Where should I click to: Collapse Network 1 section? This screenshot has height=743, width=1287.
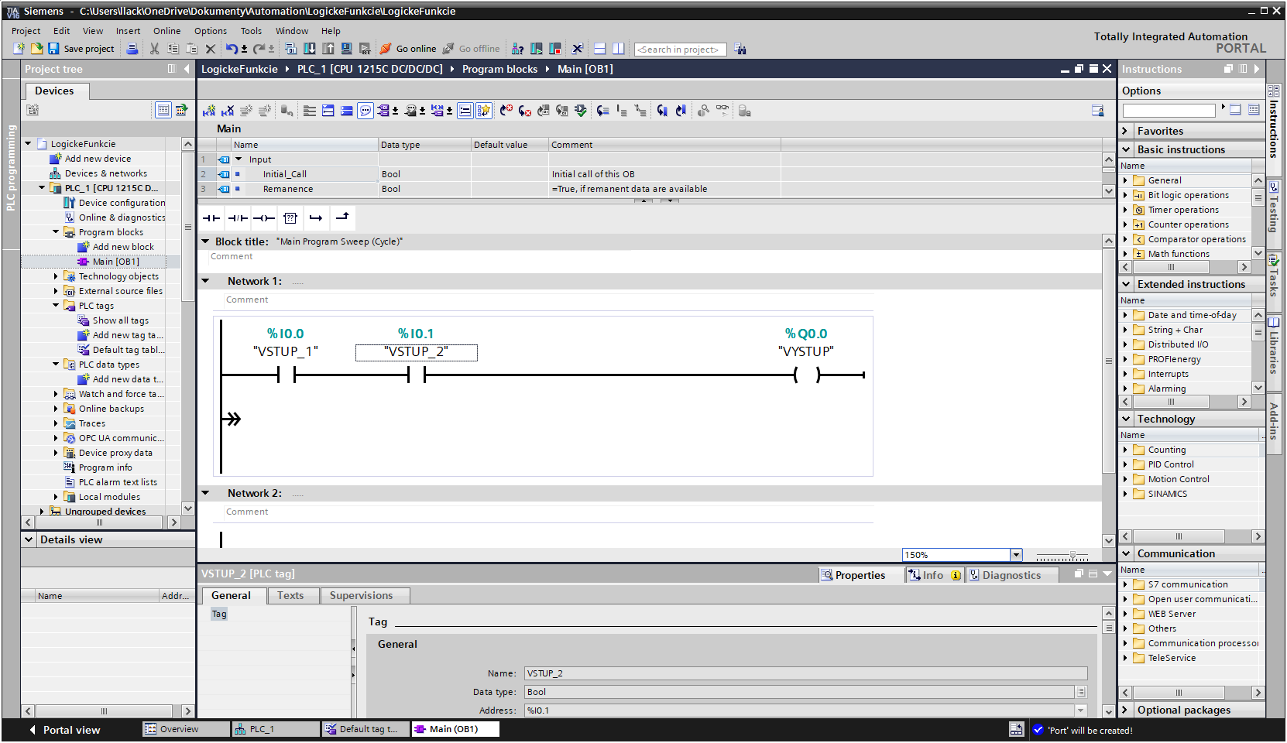(x=206, y=281)
